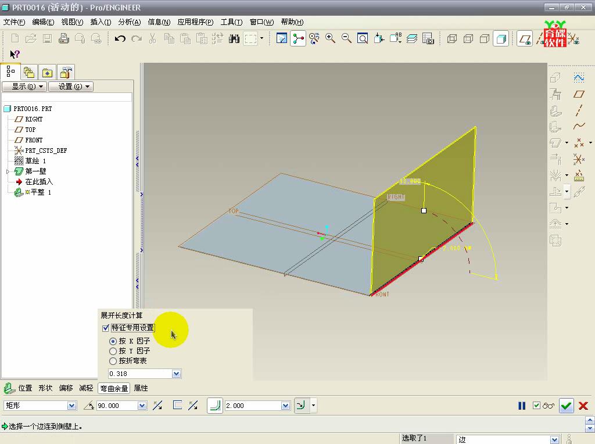The width and height of the screenshot is (595, 444).
Task: Open model tree navigator tab
Action: coord(10,71)
